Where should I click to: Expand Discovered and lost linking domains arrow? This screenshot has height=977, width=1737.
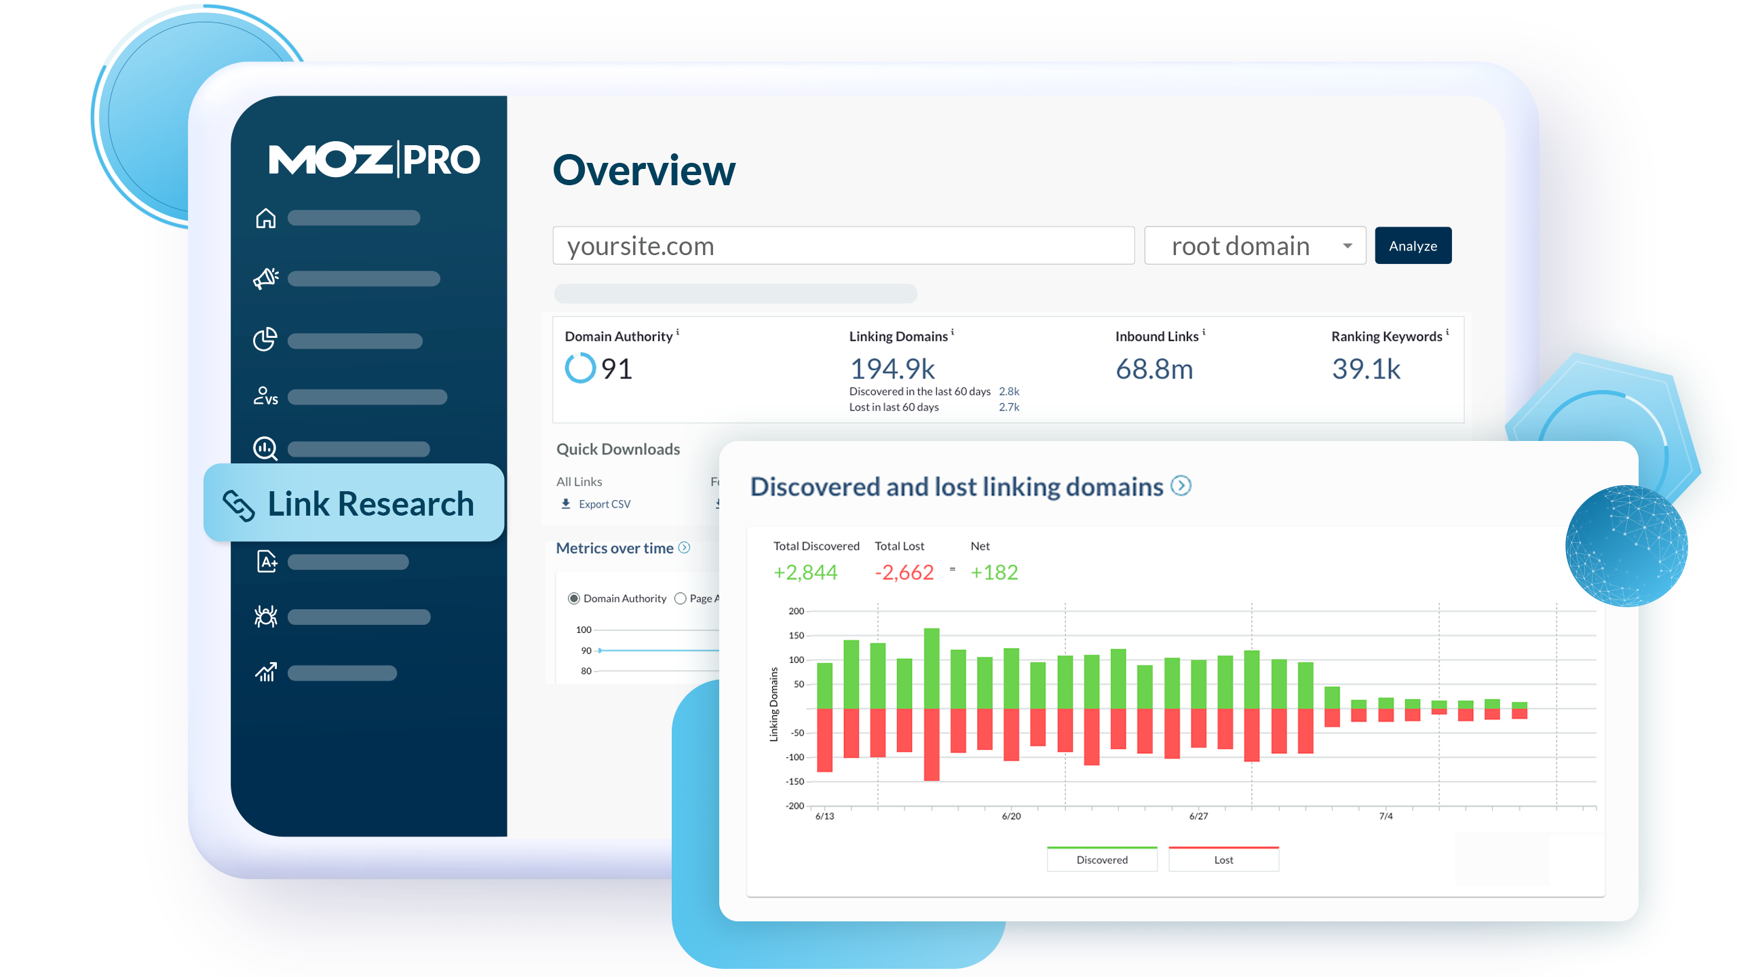[1181, 486]
